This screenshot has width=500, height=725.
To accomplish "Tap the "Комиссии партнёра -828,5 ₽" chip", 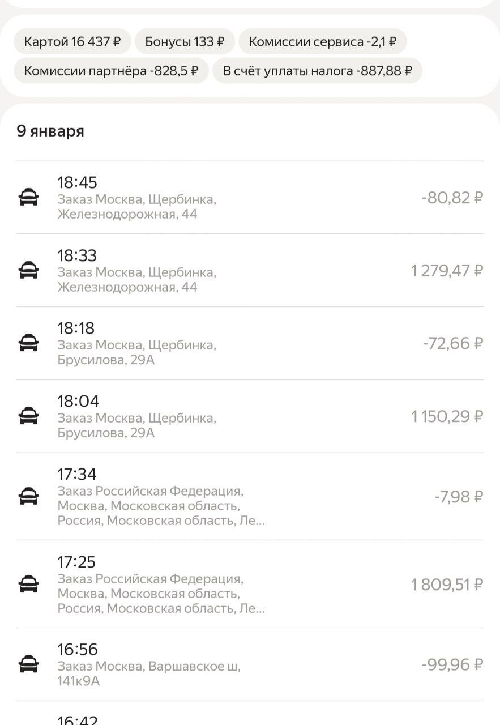I will click(x=111, y=71).
